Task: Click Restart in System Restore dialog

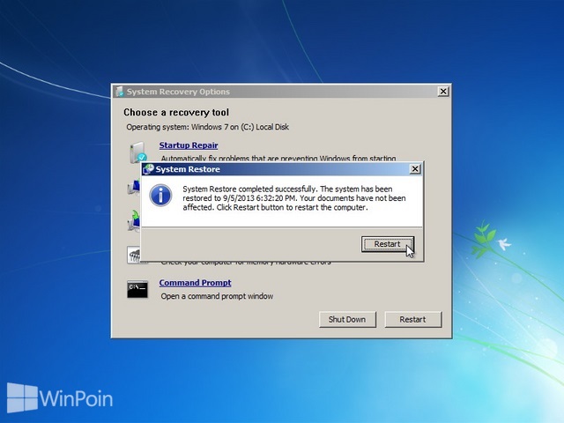Action: 388,244
